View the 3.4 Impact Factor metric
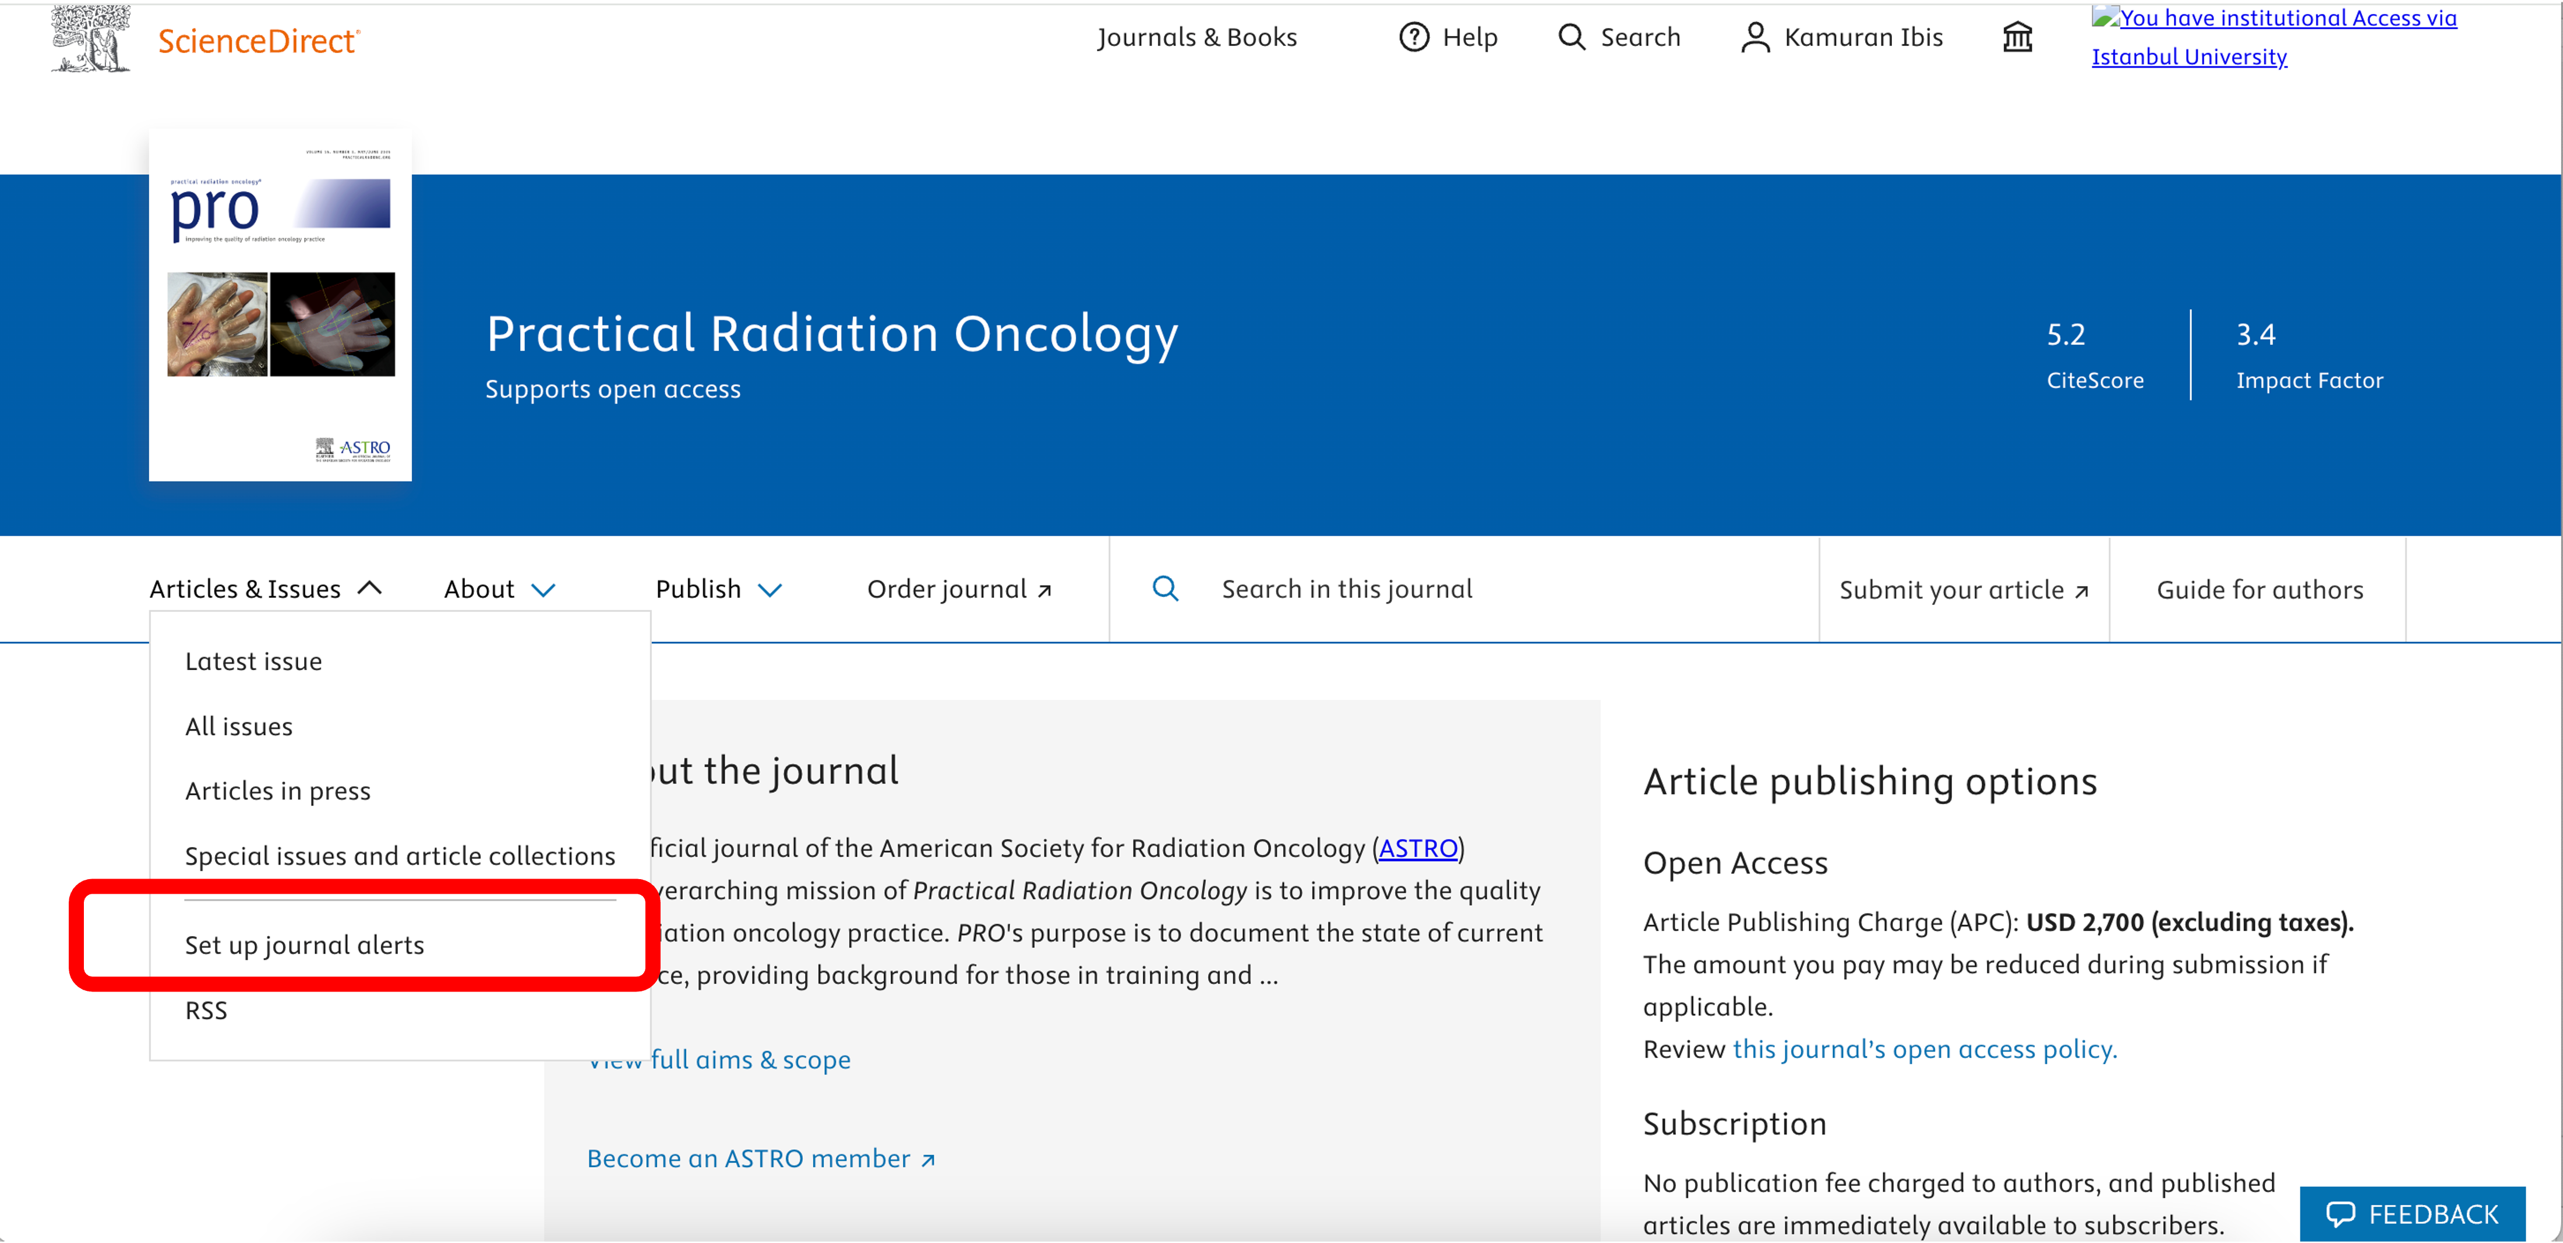2563x1243 pixels. pos(2309,355)
